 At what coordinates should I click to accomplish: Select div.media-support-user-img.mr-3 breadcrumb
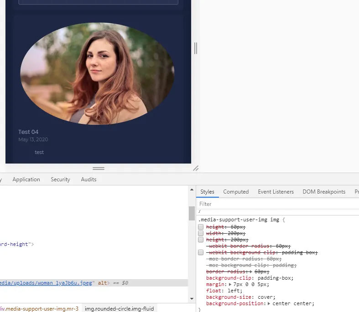[39, 309]
